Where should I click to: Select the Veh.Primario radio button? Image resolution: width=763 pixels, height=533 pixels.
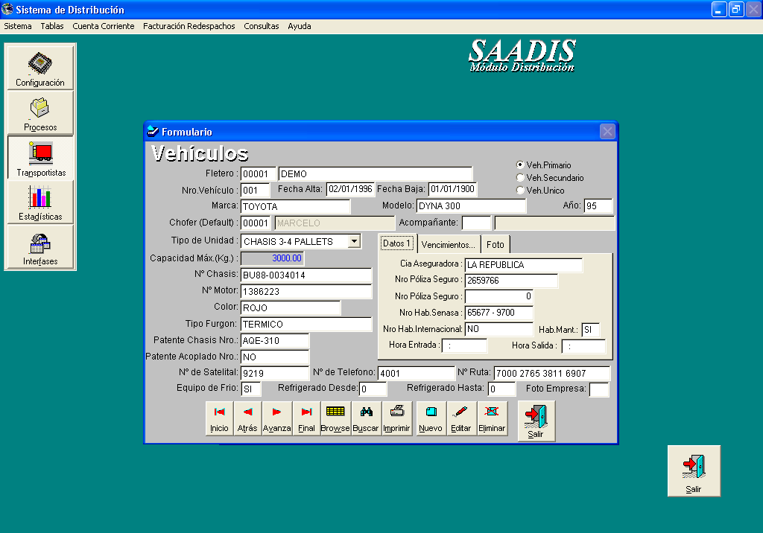tap(520, 165)
